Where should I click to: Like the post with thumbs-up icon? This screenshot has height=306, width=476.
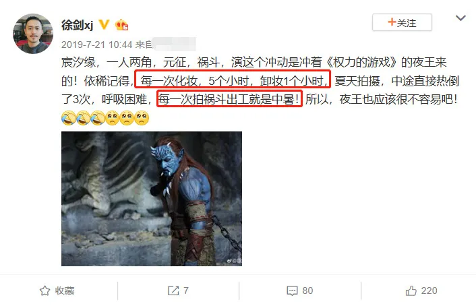coord(411,290)
